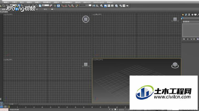Click the teapot Render Production icon
This screenshot has height=111, width=199.
127,6
